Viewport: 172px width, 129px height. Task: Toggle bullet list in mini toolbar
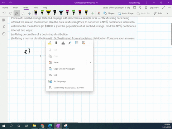pos(77,43)
